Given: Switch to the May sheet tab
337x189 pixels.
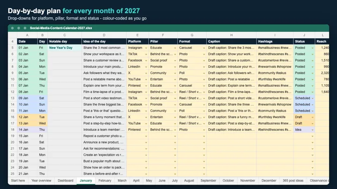Looking at the screenshot, I should (x=149, y=181).
